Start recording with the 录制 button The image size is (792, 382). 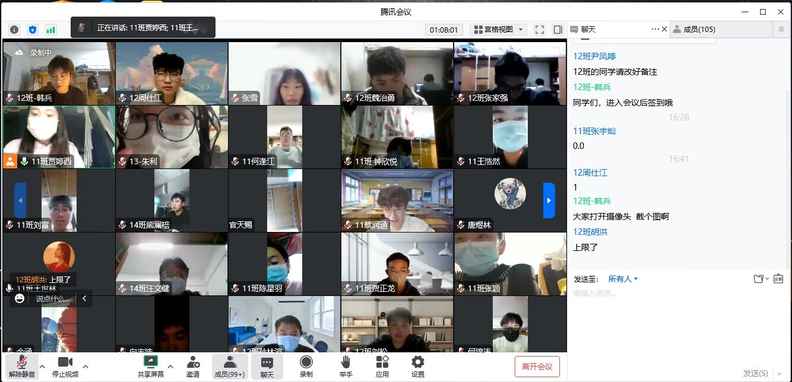click(306, 367)
